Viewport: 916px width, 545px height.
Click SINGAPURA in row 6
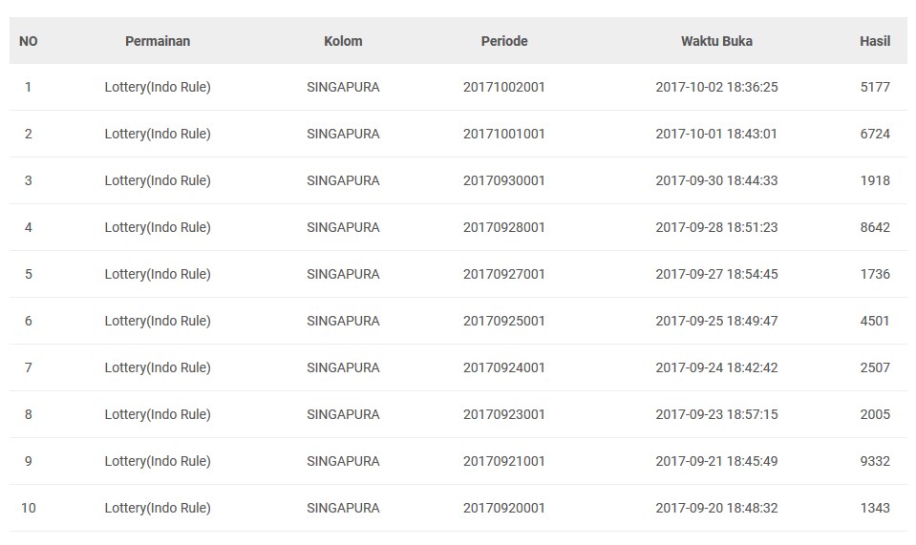(x=343, y=321)
